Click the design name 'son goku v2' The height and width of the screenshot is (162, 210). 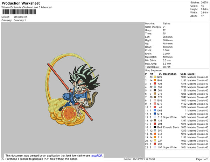[20, 17]
